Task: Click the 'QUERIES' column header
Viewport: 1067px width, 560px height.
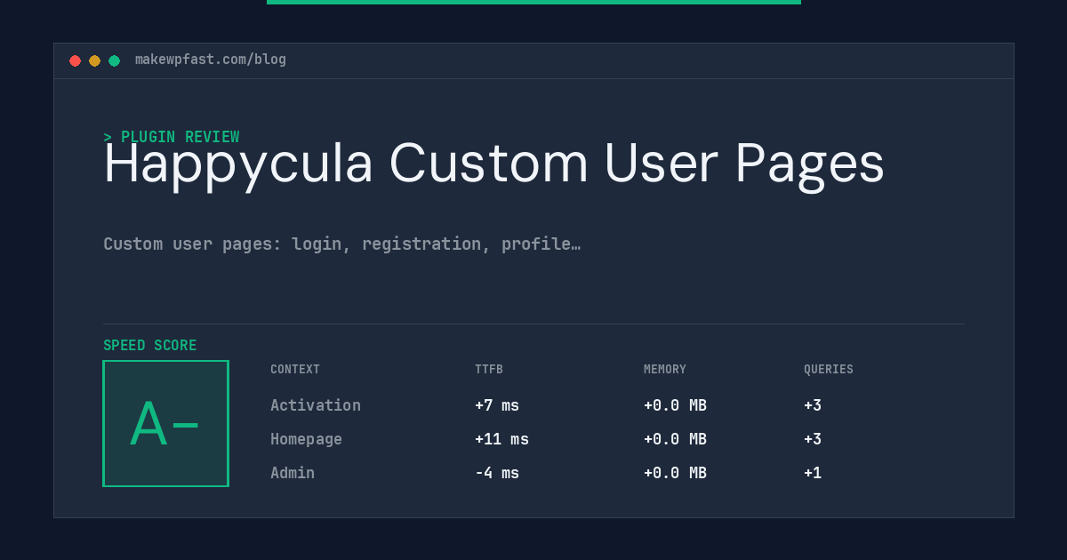Action: [x=829, y=370]
